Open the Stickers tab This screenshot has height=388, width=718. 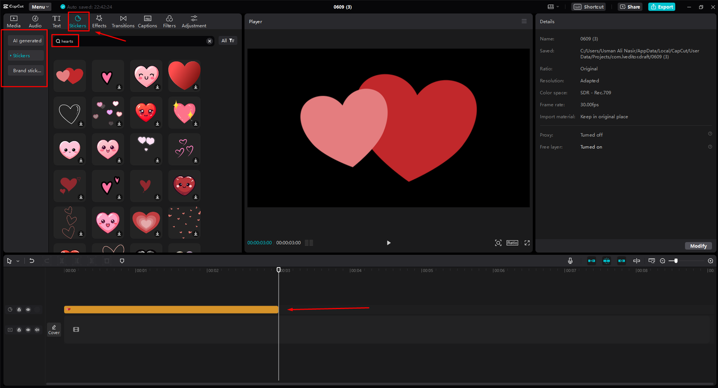[78, 22]
